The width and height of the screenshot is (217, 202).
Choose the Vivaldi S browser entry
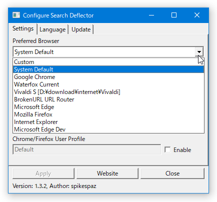click(x=108, y=92)
